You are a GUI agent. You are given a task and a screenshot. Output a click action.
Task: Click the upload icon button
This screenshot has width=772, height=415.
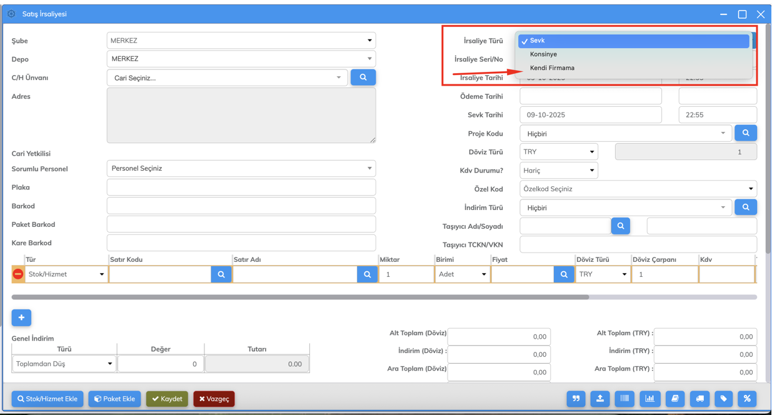(x=600, y=399)
